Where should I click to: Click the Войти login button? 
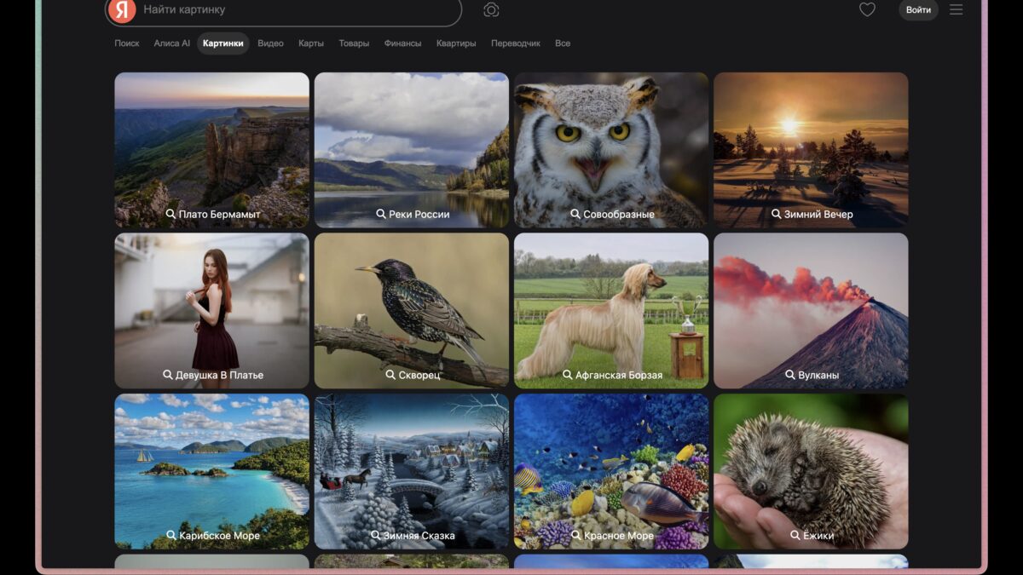[x=918, y=9]
